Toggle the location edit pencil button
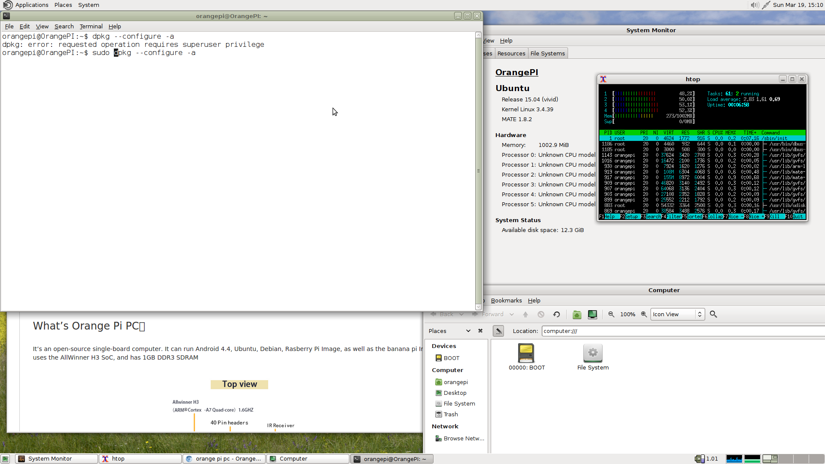Image resolution: width=825 pixels, height=464 pixels. [x=498, y=331]
